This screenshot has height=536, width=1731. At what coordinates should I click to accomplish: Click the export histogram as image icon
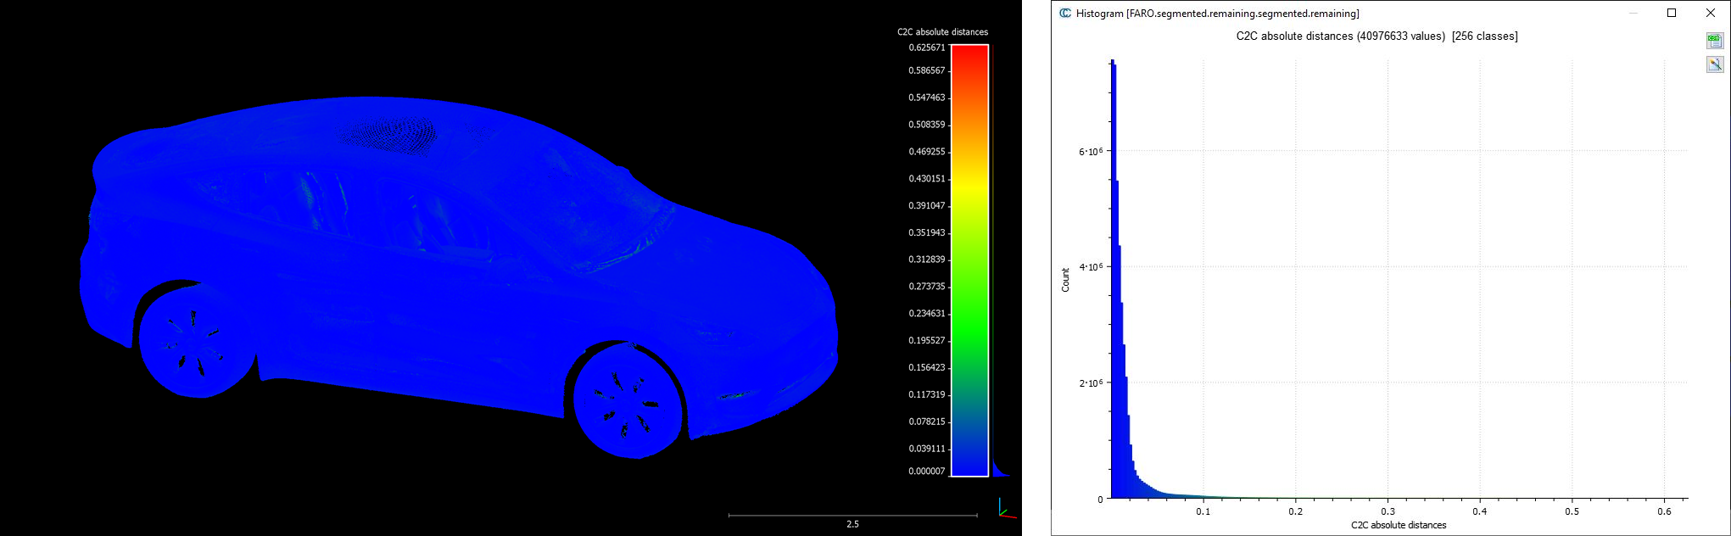(x=1714, y=64)
